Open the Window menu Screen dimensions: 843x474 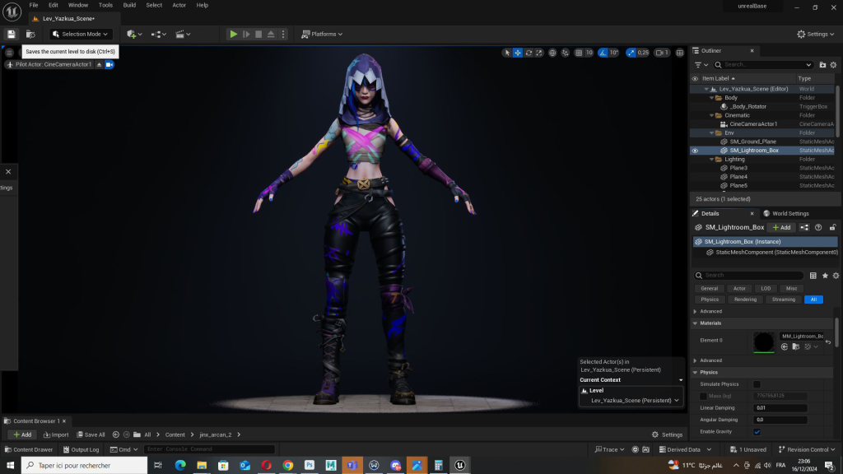[x=78, y=5]
